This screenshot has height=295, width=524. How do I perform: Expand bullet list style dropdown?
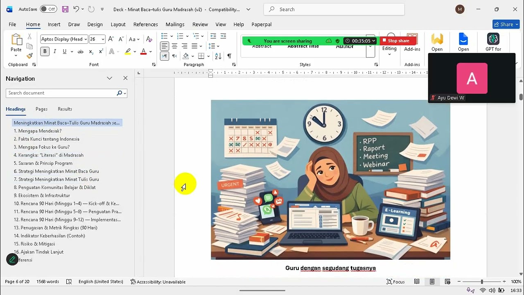[172, 36]
